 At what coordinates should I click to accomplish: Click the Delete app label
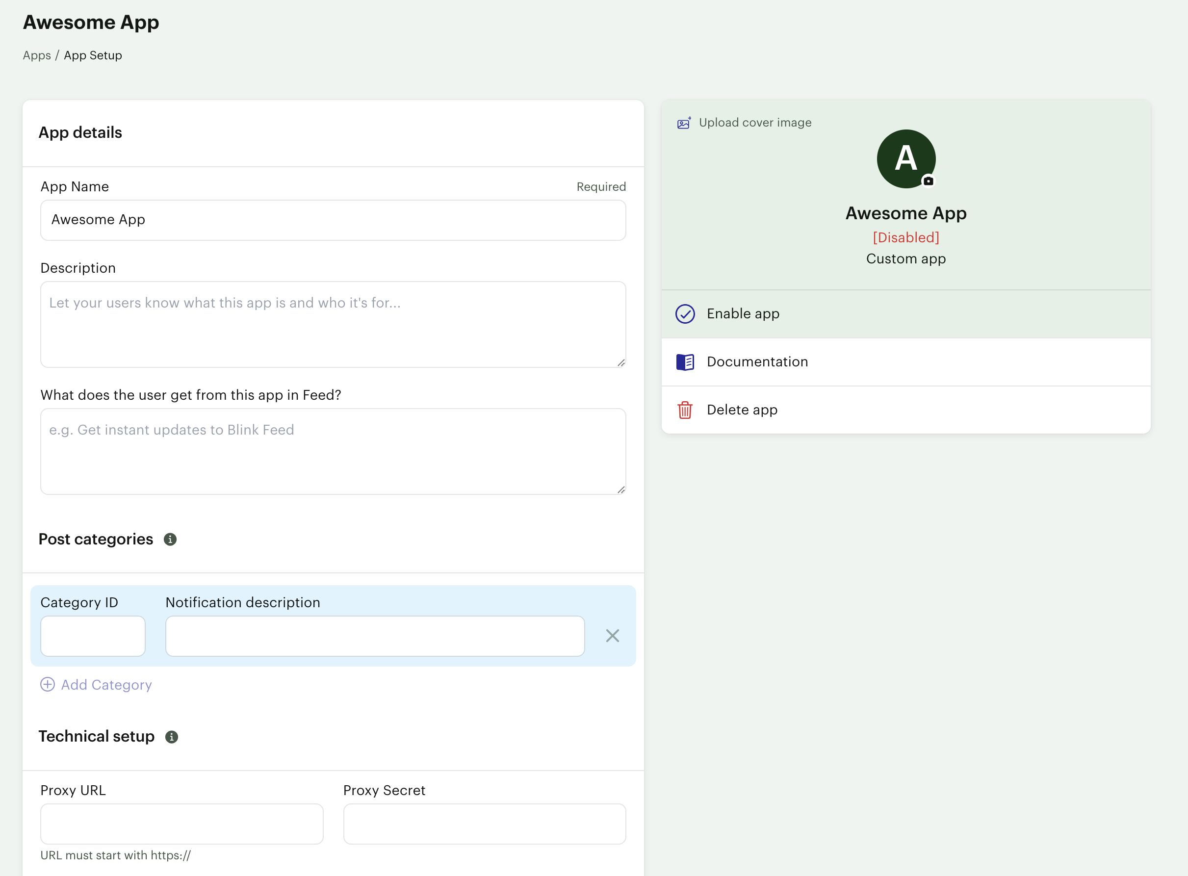(x=742, y=410)
